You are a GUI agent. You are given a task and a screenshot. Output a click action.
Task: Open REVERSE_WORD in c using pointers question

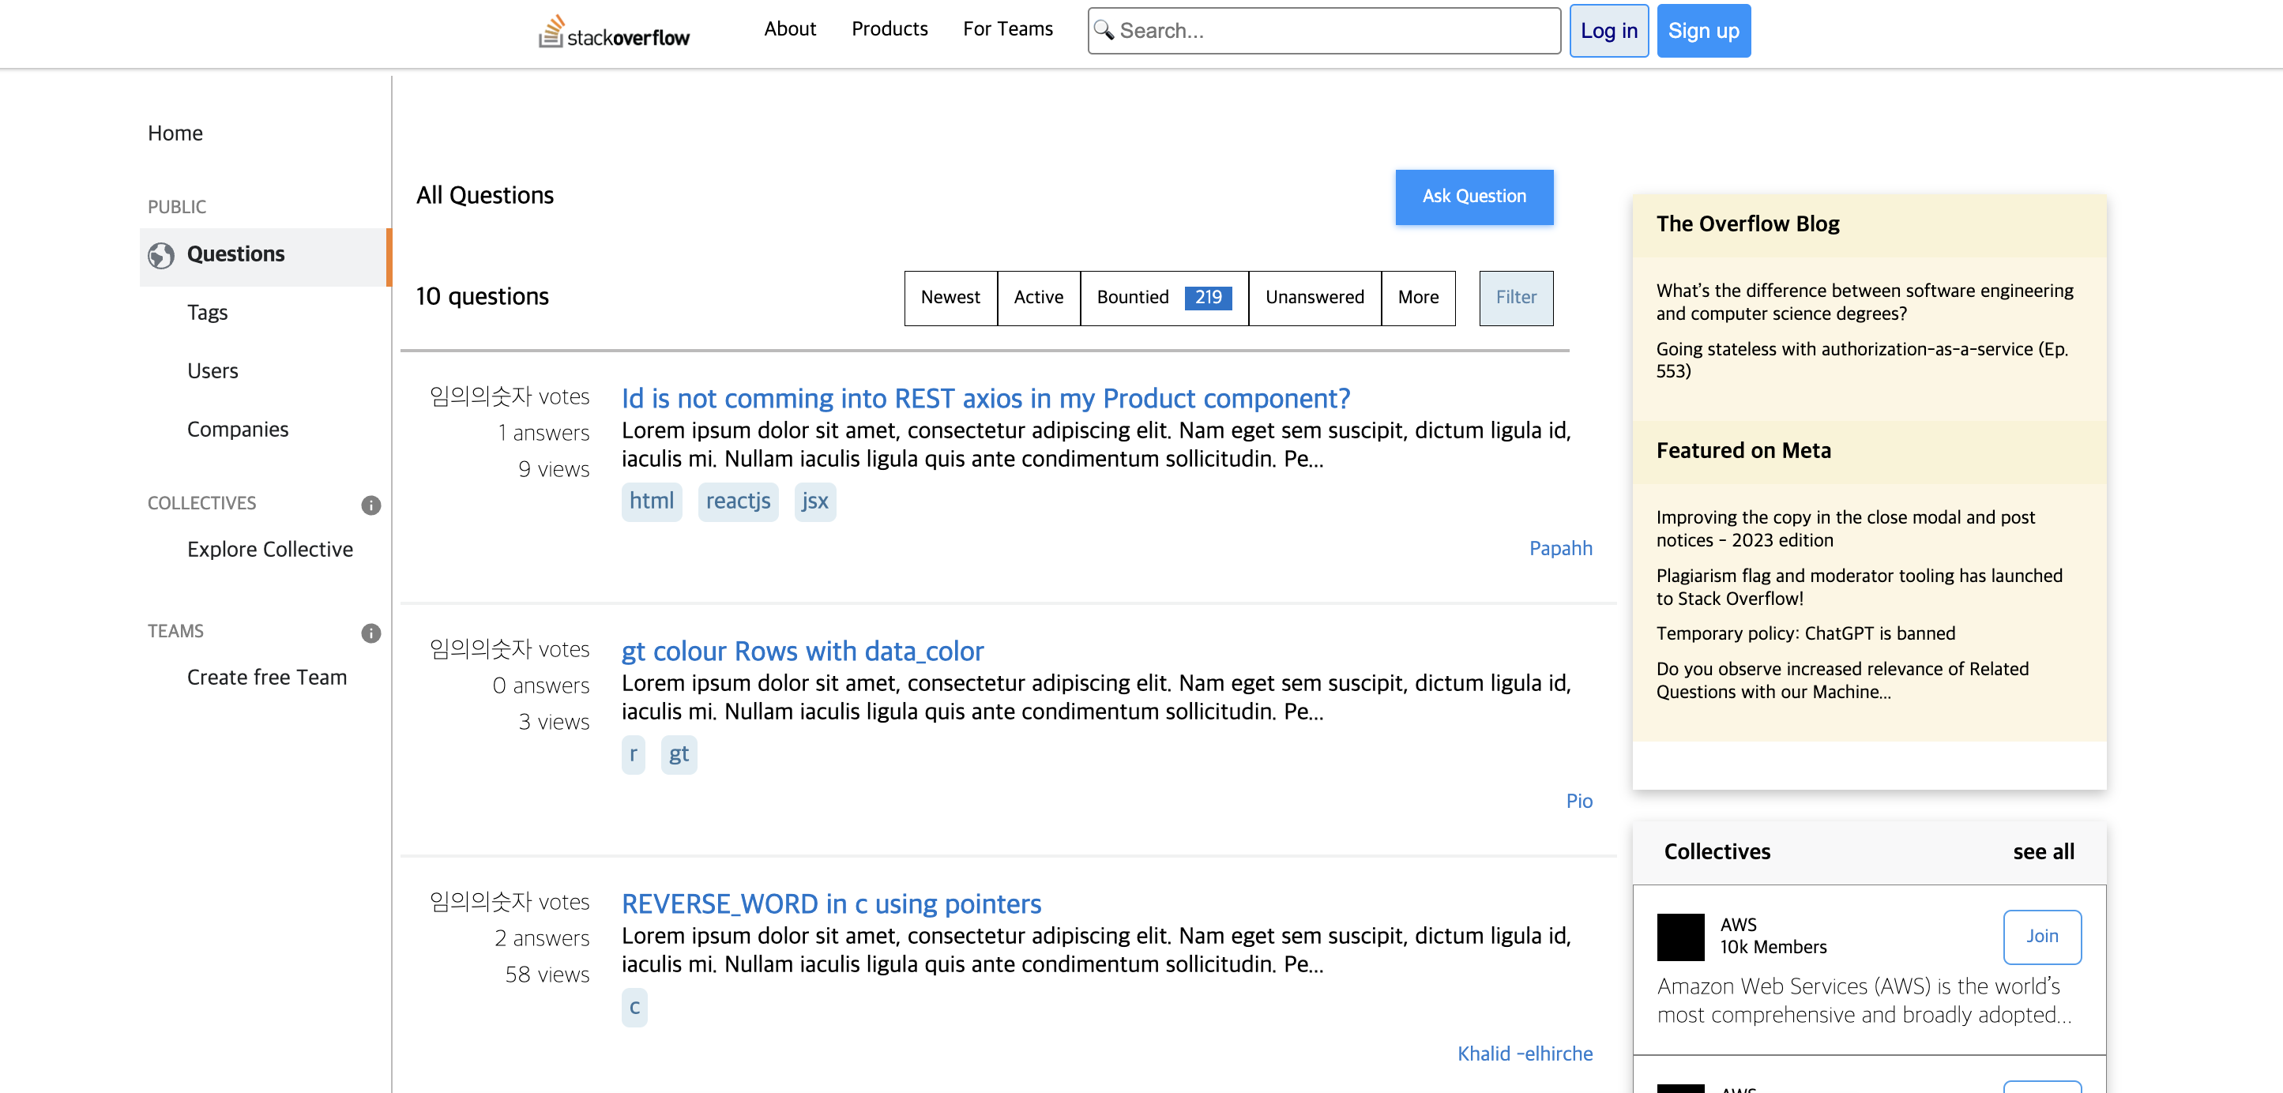[x=831, y=903]
